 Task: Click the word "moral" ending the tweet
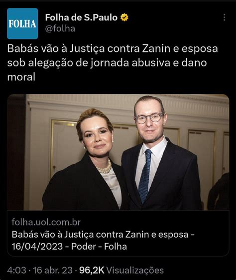[21, 77]
